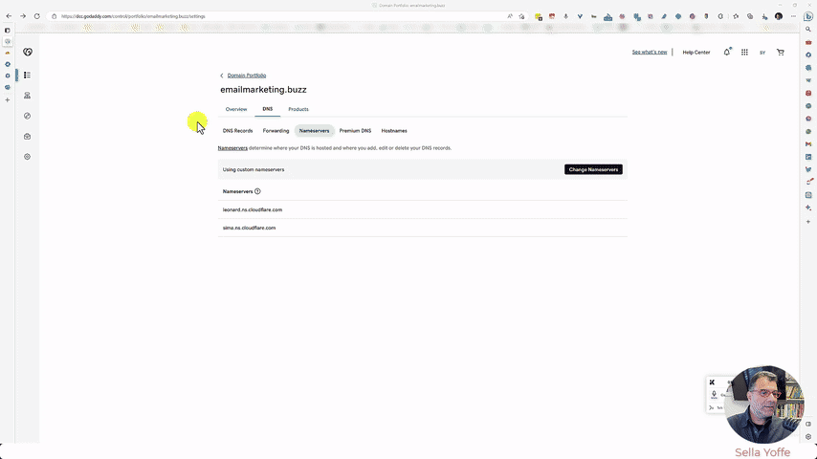Click the browser address bar URL
Screen dimensions: 817x459
pos(133,16)
